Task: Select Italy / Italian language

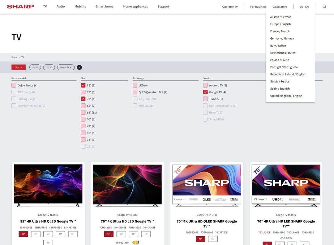Action: pyautogui.click(x=278, y=46)
